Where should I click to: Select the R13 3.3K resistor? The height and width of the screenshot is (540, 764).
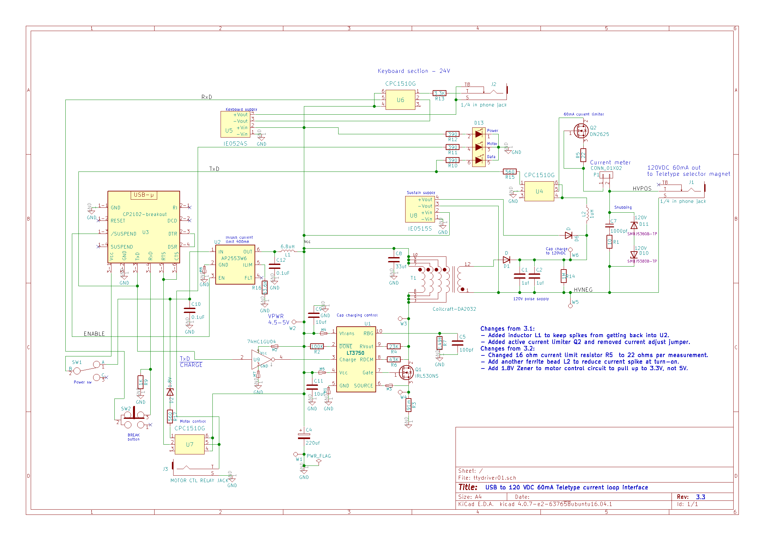pos(439,93)
